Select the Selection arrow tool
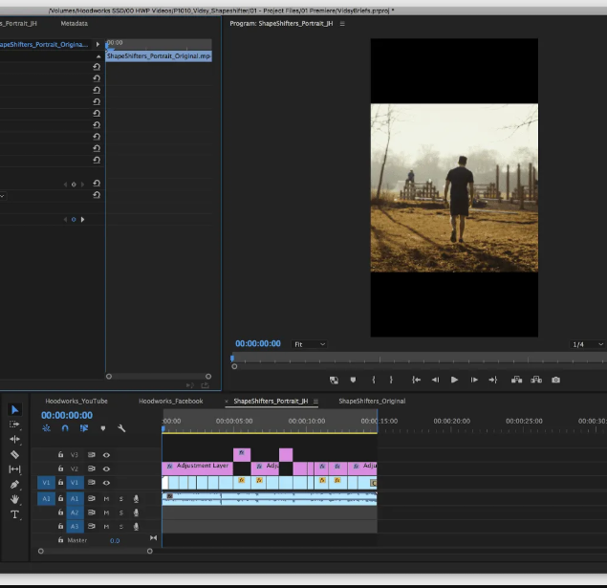 [14, 409]
